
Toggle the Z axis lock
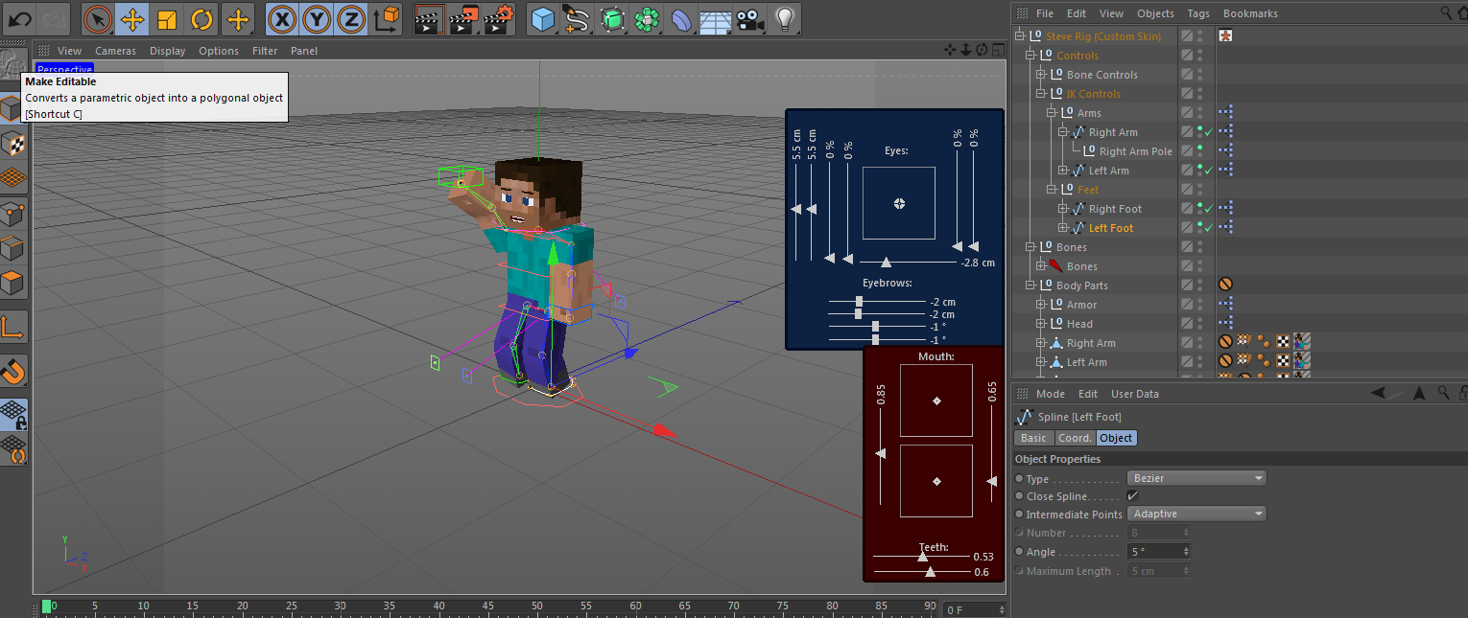click(x=352, y=18)
